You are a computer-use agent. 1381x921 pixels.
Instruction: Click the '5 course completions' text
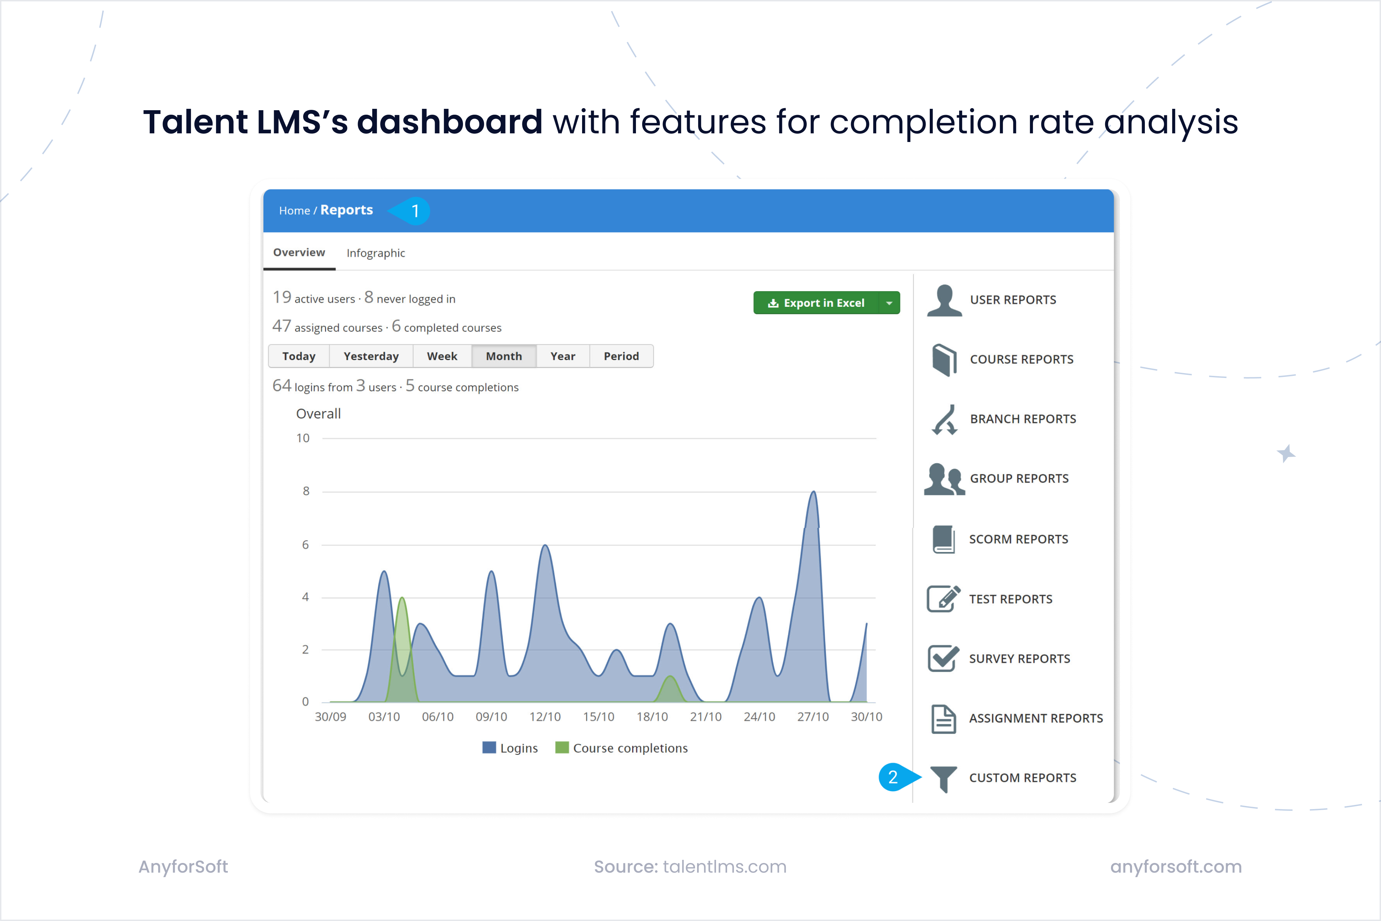(x=462, y=387)
